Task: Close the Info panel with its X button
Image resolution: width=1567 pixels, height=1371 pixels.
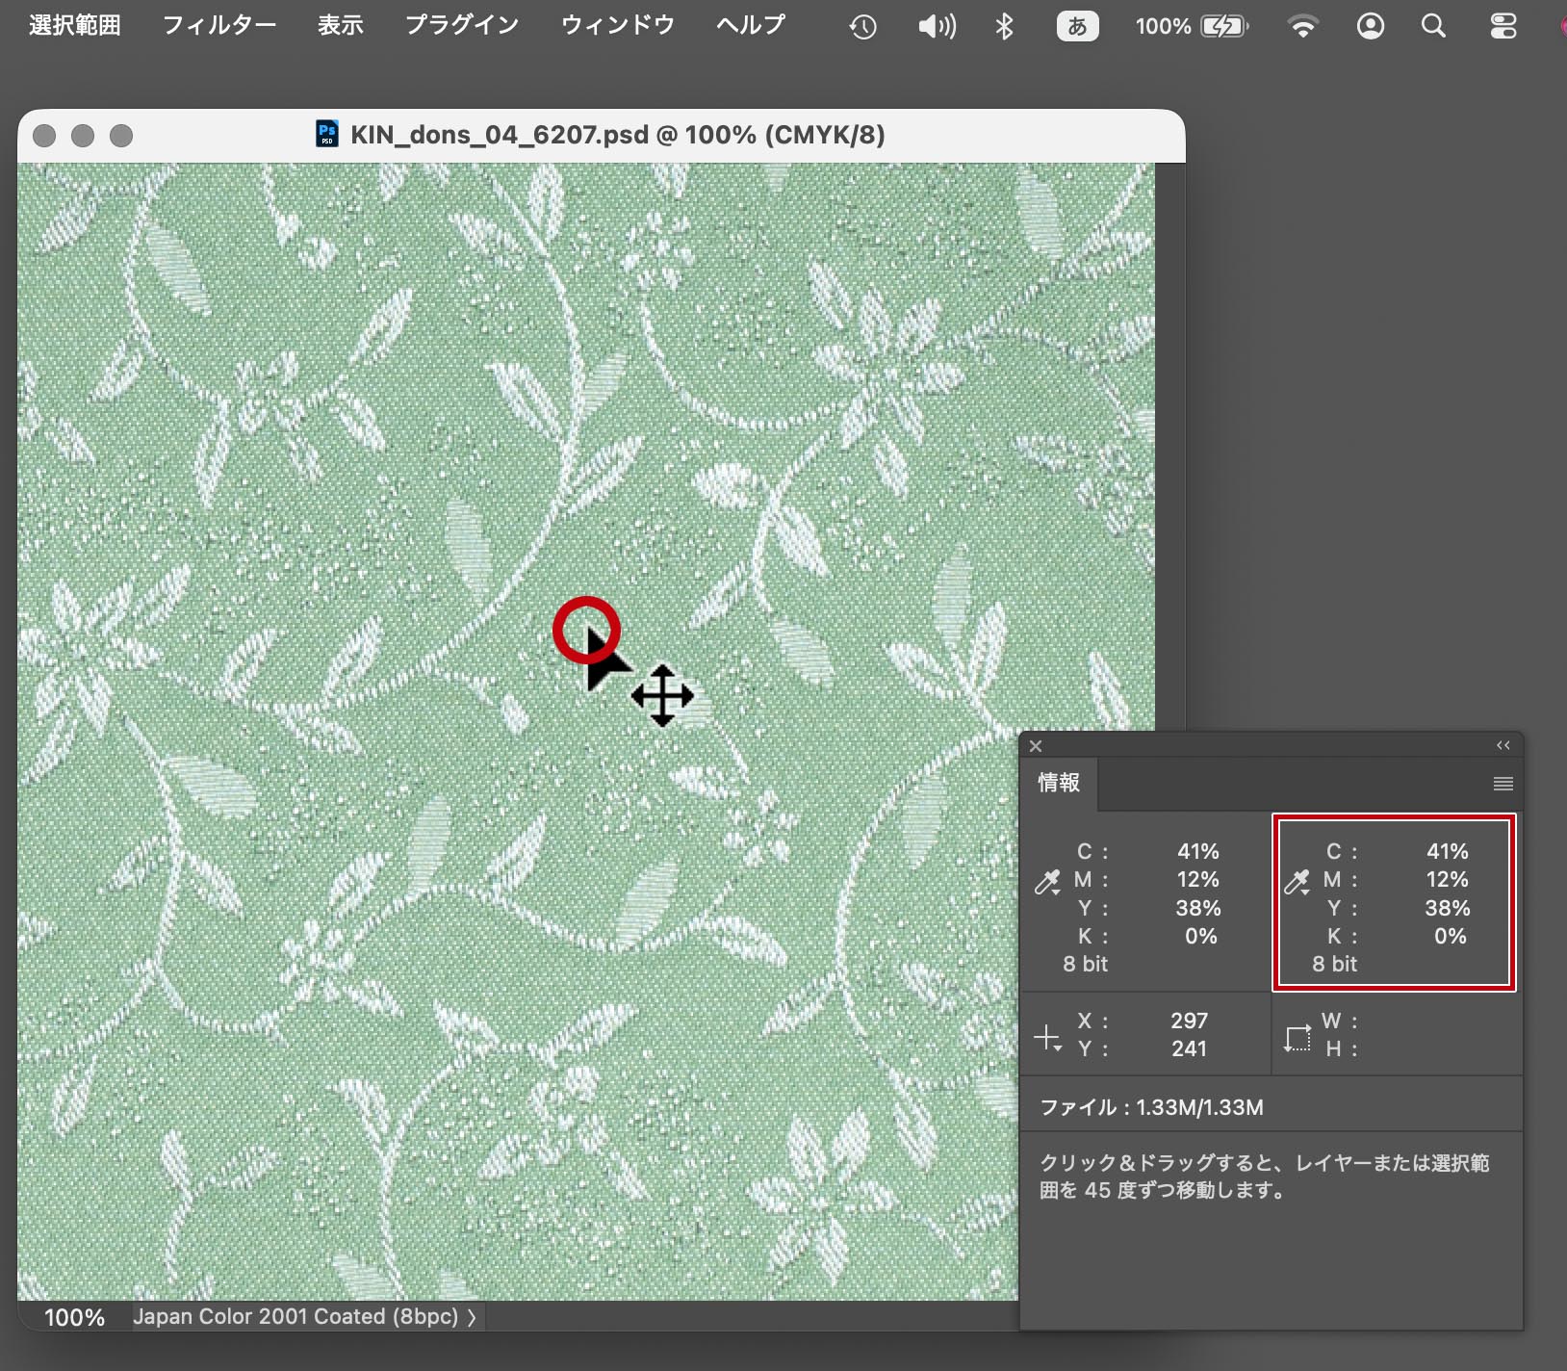Action: 1036,746
